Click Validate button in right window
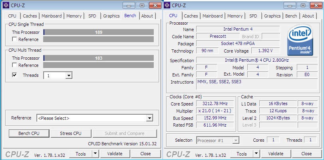Viewport: 324px width, 160px height. pos(276,153)
